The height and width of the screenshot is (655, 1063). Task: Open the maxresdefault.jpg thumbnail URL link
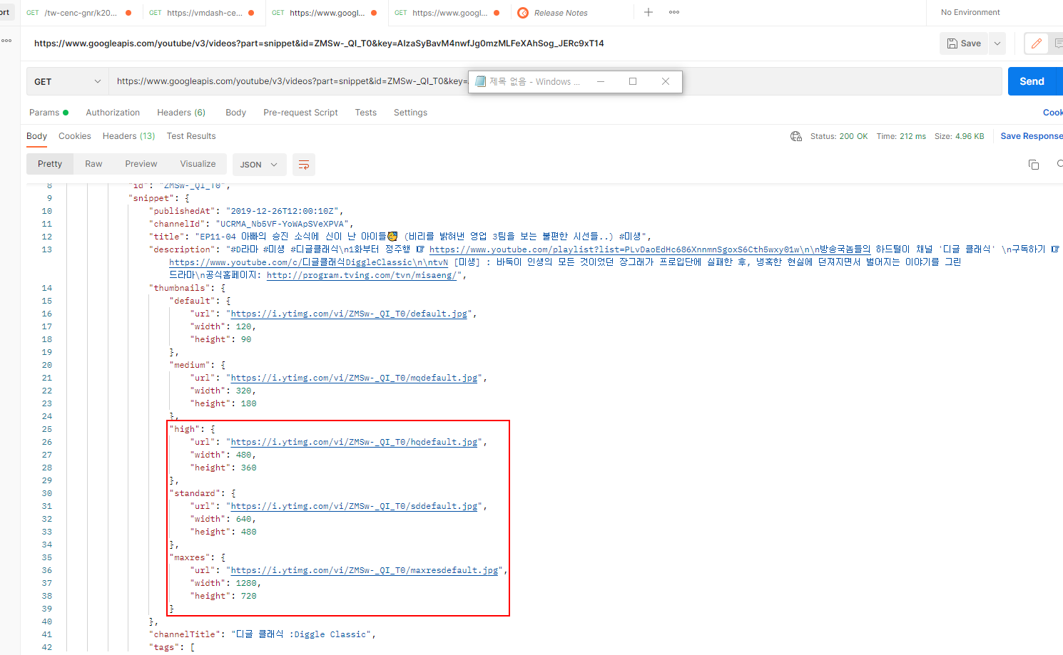click(365, 570)
